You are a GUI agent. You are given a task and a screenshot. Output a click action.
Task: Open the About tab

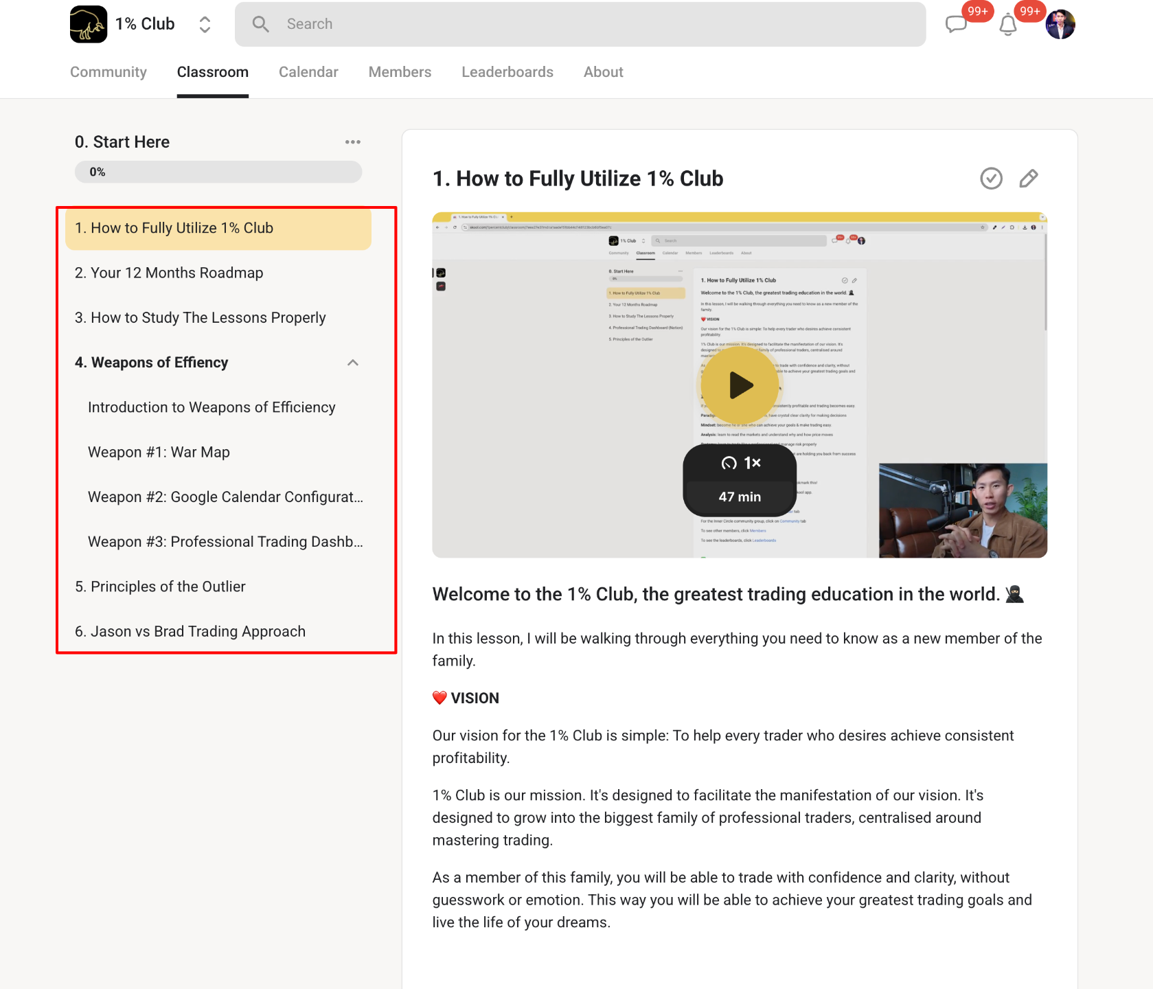tap(604, 72)
